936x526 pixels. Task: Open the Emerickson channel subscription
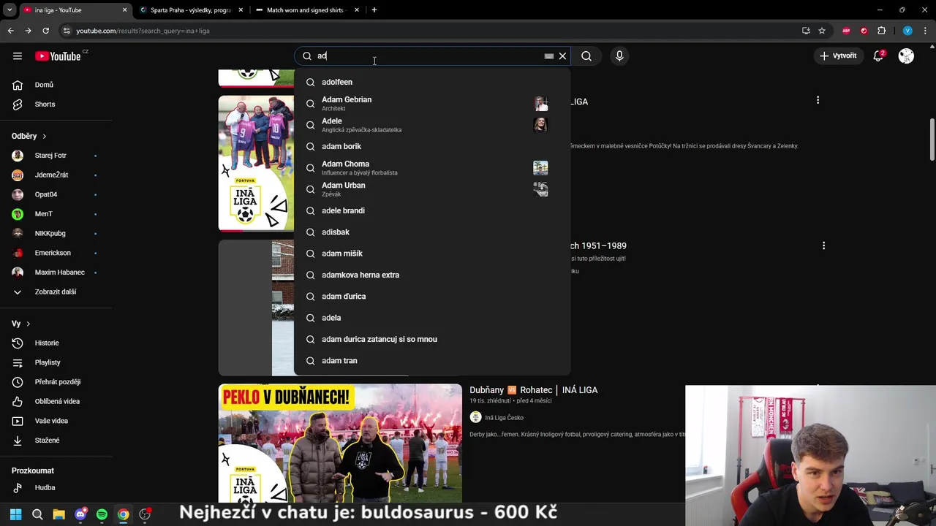point(56,253)
